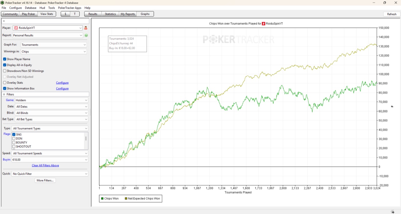Click the small left arrow above Player

point(4,21)
